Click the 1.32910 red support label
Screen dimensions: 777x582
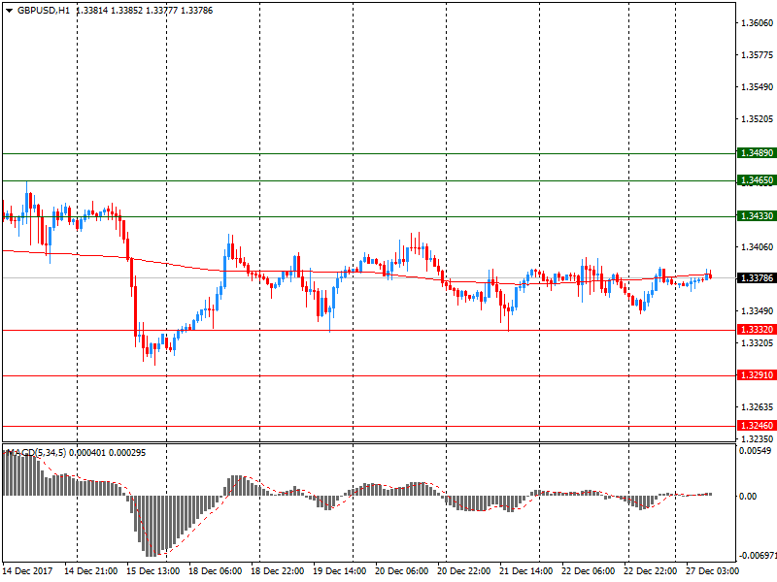coord(756,375)
